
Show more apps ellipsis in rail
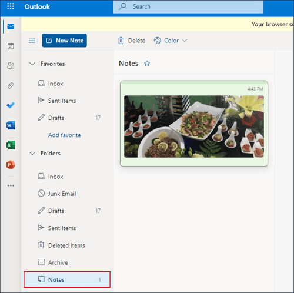pyautogui.click(x=11, y=185)
